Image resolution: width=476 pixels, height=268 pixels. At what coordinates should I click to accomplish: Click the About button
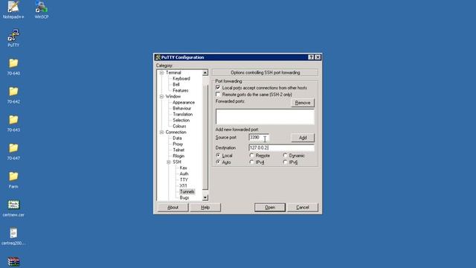[x=173, y=207]
